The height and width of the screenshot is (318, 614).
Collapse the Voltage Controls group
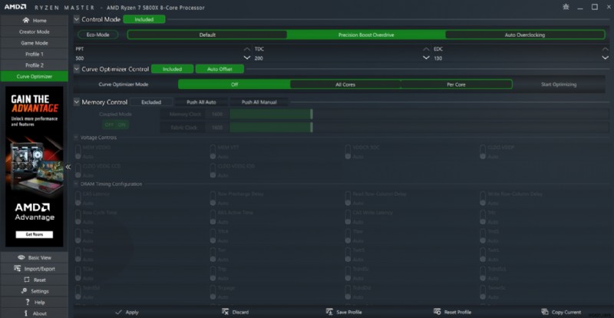[x=76, y=137]
